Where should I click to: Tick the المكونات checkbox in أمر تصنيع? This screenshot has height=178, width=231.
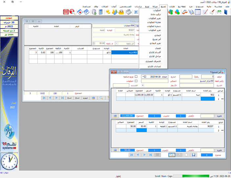pyautogui.click(x=136, y=81)
